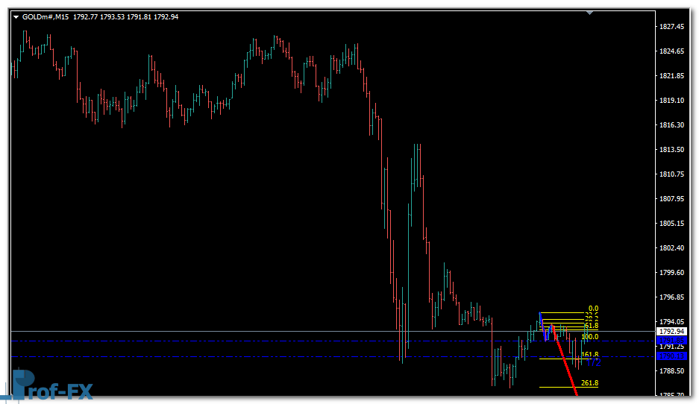Click the 1802.40 value on price scale

point(673,248)
